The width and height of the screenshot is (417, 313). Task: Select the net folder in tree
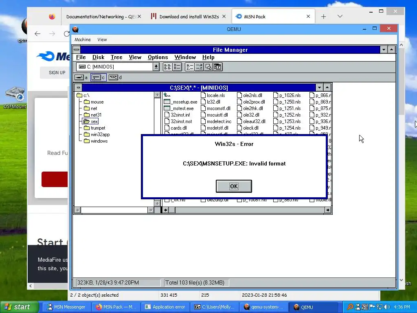(x=90, y=108)
